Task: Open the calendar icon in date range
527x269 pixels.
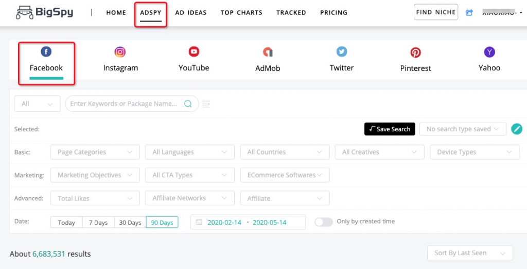Action: point(199,222)
